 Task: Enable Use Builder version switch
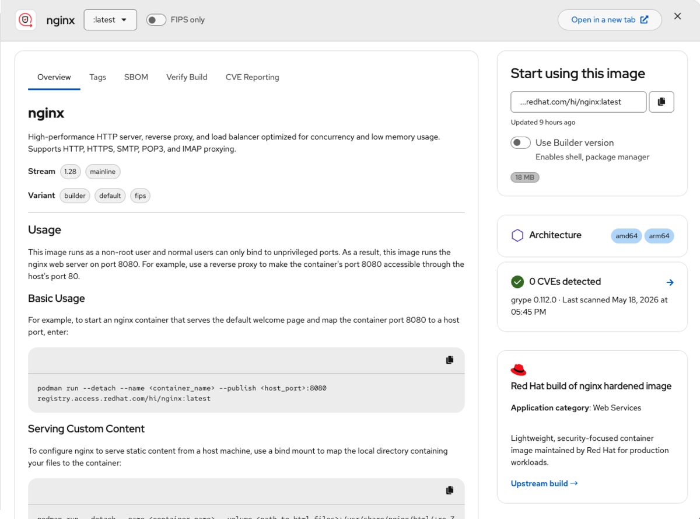coord(520,142)
